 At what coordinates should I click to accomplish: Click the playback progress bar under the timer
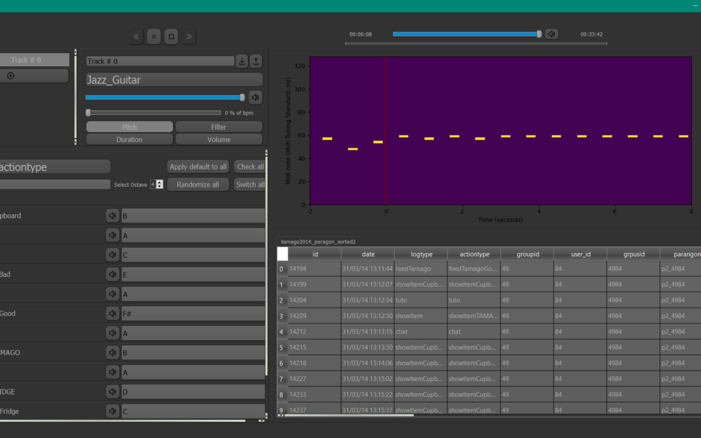(x=476, y=44)
